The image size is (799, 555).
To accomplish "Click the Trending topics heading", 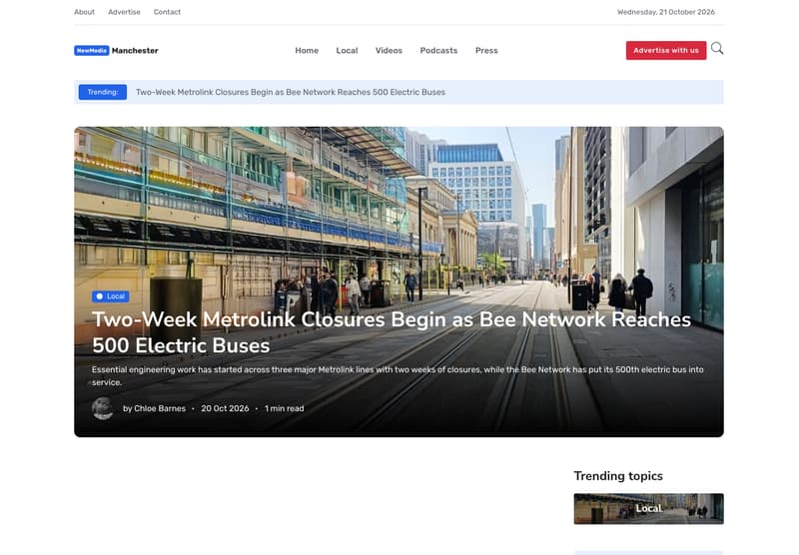I will tap(618, 476).
